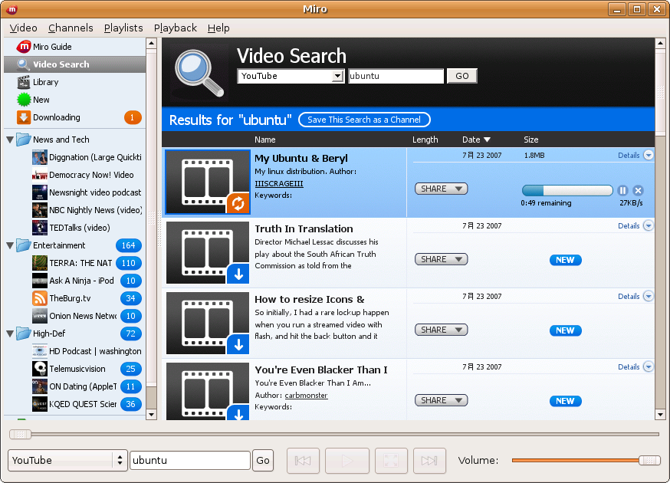Expand Details for Truth In Translation
The height and width of the screenshot is (483, 670).
[x=636, y=225]
